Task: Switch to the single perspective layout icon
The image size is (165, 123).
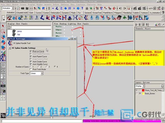Action: 3,65
